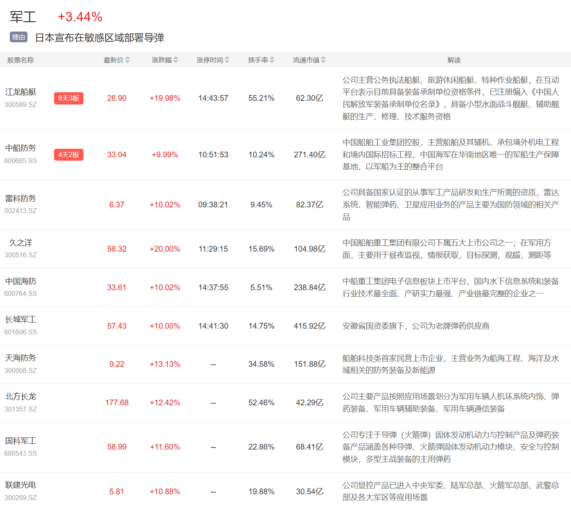Select 雷科防务 stock name

tap(20, 199)
